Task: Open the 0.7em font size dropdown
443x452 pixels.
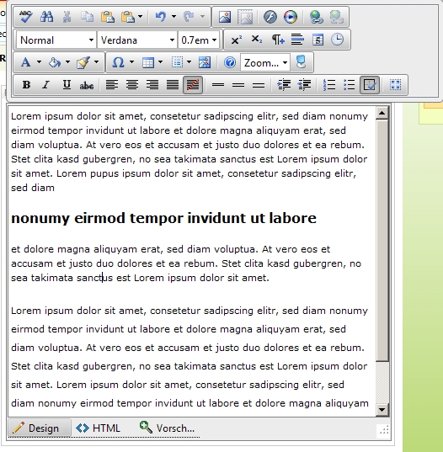Action: click(x=199, y=40)
